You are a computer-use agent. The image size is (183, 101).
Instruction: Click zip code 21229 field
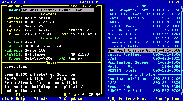[83, 54]
